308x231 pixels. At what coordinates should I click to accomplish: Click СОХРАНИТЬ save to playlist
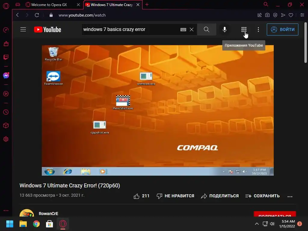pos(262,196)
